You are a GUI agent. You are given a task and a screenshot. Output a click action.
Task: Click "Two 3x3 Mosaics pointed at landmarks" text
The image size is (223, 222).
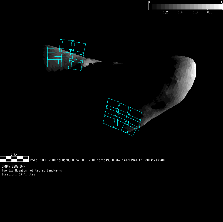pyautogui.click(x=32, y=170)
